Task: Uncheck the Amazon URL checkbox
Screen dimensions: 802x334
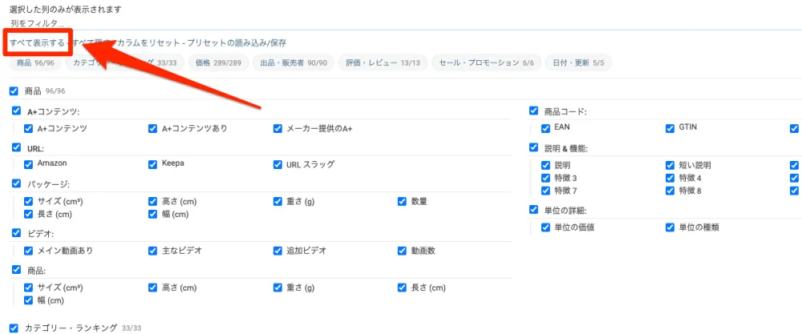Action: click(x=28, y=164)
